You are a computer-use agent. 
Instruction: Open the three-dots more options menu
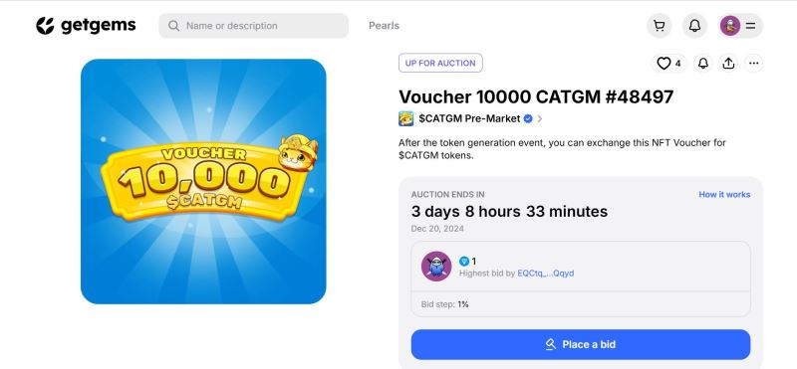(754, 64)
